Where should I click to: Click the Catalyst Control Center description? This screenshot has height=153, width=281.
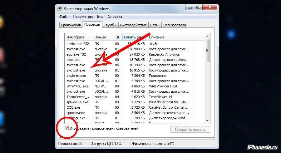169,107
